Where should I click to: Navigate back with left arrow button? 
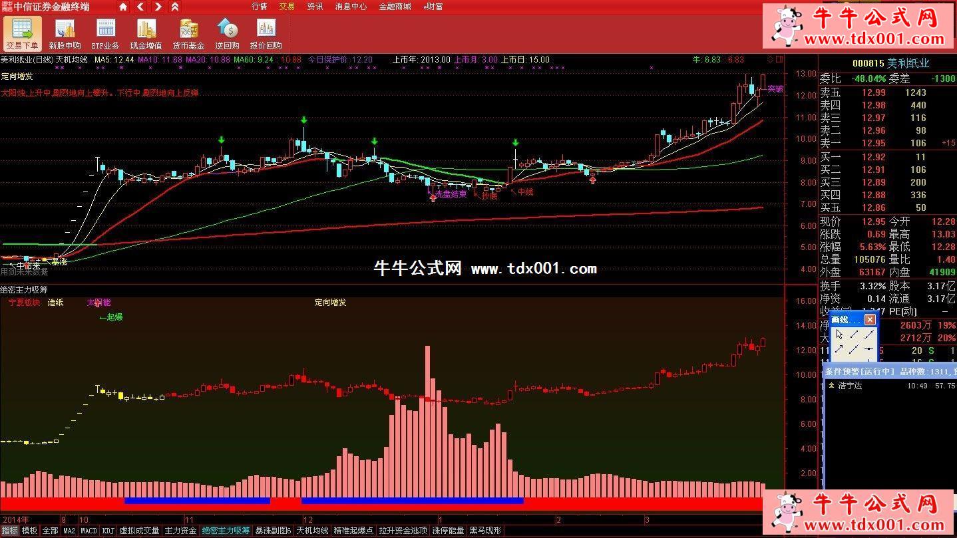(x=140, y=7)
